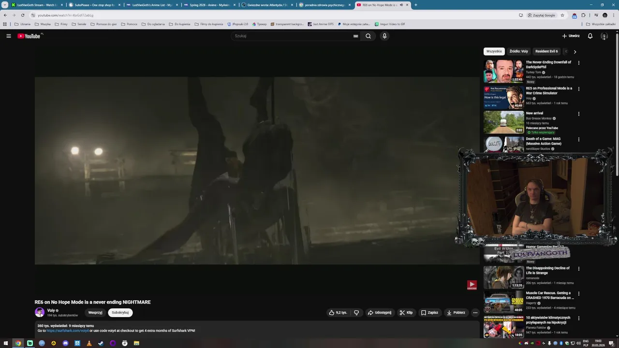
Task: Open the Muzyka bookmarks folder
Action: pos(43,24)
